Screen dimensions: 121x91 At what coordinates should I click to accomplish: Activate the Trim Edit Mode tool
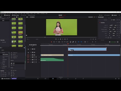click(x=54, y=42)
